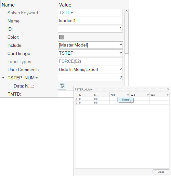Click the W3 column options chevron

click(x=148, y=95)
